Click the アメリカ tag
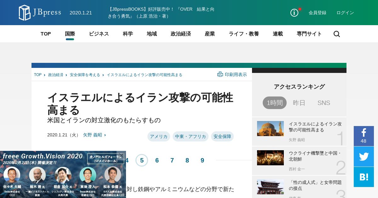Image resolution: width=378 pixels, height=198 pixels. tap(159, 136)
